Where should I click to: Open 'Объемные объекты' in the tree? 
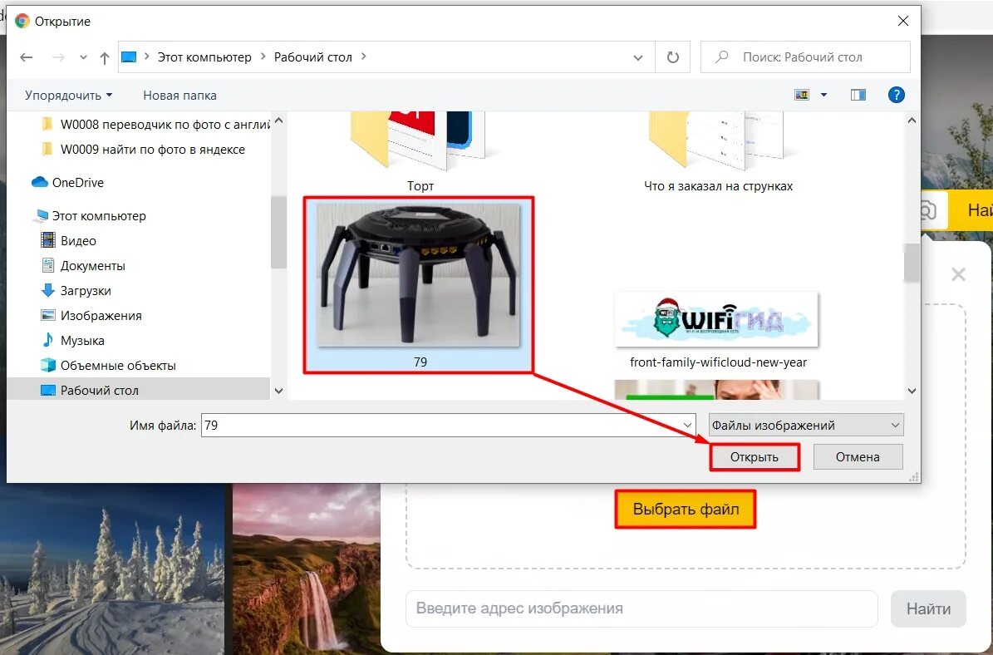pyautogui.click(x=108, y=366)
